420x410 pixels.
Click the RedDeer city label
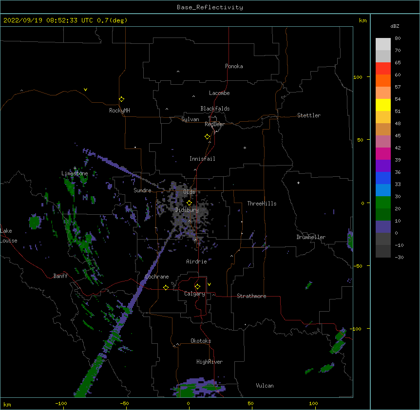pos(214,124)
